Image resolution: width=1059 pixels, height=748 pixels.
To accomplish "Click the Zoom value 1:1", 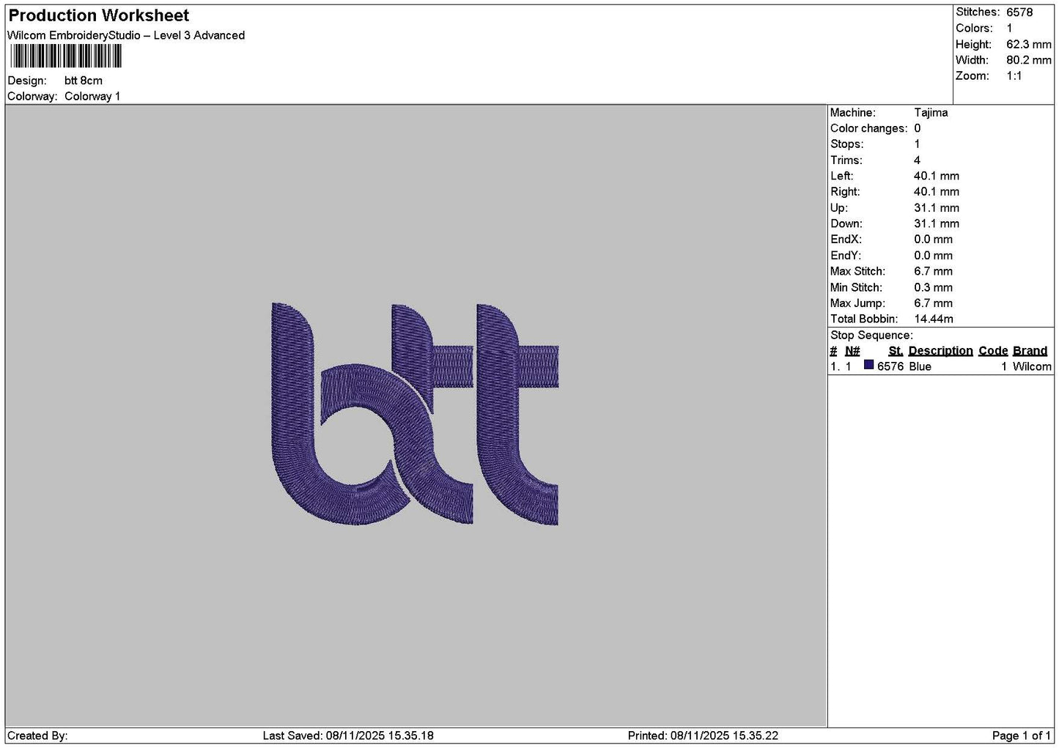I will point(1014,76).
